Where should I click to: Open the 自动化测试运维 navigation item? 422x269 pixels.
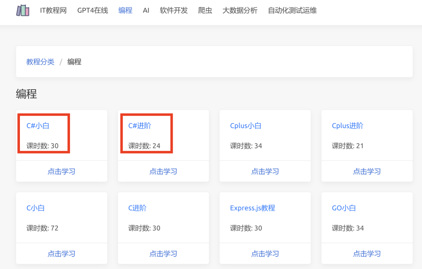click(292, 11)
